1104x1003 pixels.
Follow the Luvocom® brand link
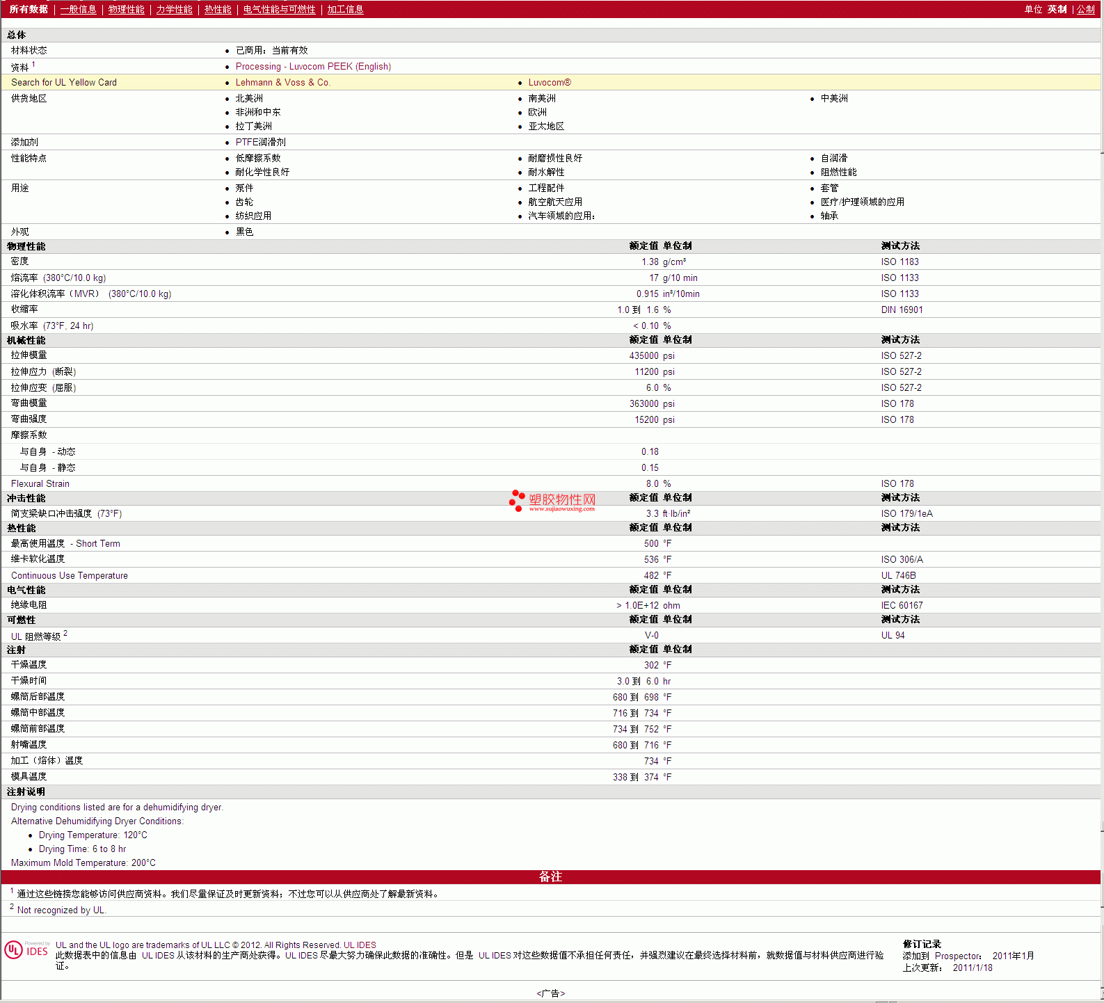click(x=549, y=83)
